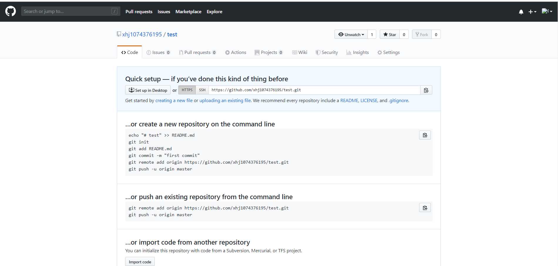
Task: Select the HTTPS clone option
Action: point(187,90)
